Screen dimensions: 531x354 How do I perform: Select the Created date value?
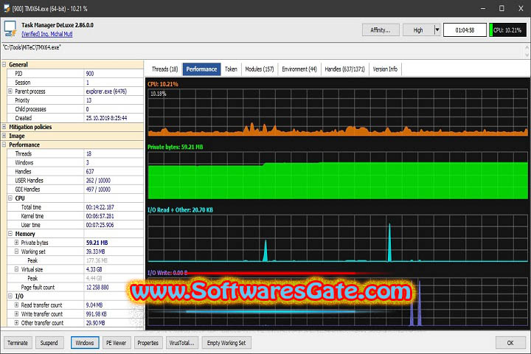[x=106, y=118]
